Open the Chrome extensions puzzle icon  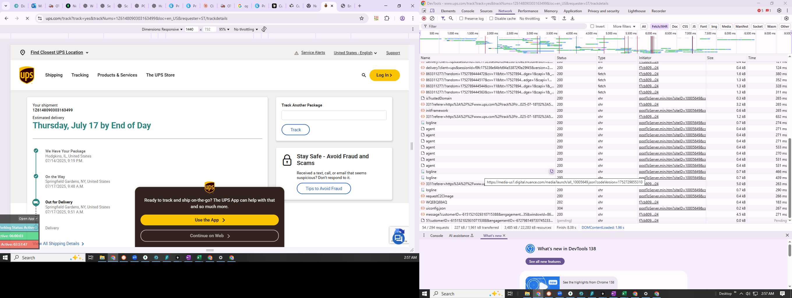[x=387, y=18]
